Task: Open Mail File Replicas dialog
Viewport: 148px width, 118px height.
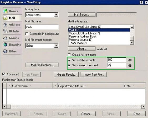Action: (x=42, y=65)
